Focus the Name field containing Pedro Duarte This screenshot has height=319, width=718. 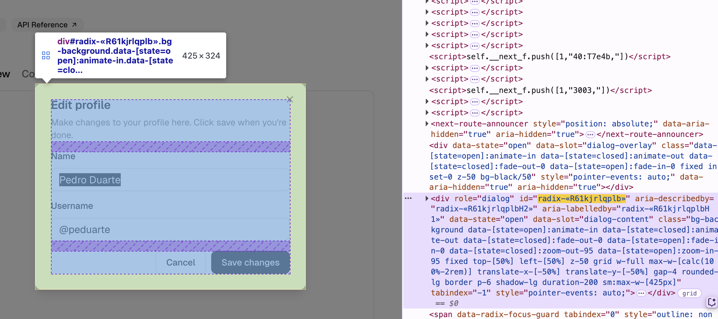170,180
